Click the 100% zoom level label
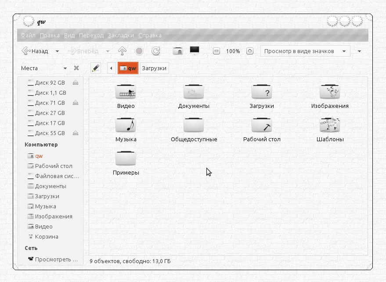This screenshot has width=386, height=282. pyautogui.click(x=233, y=51)
